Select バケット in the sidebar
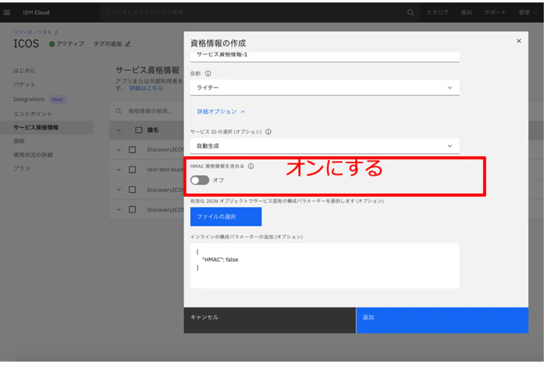 point(24,84)
